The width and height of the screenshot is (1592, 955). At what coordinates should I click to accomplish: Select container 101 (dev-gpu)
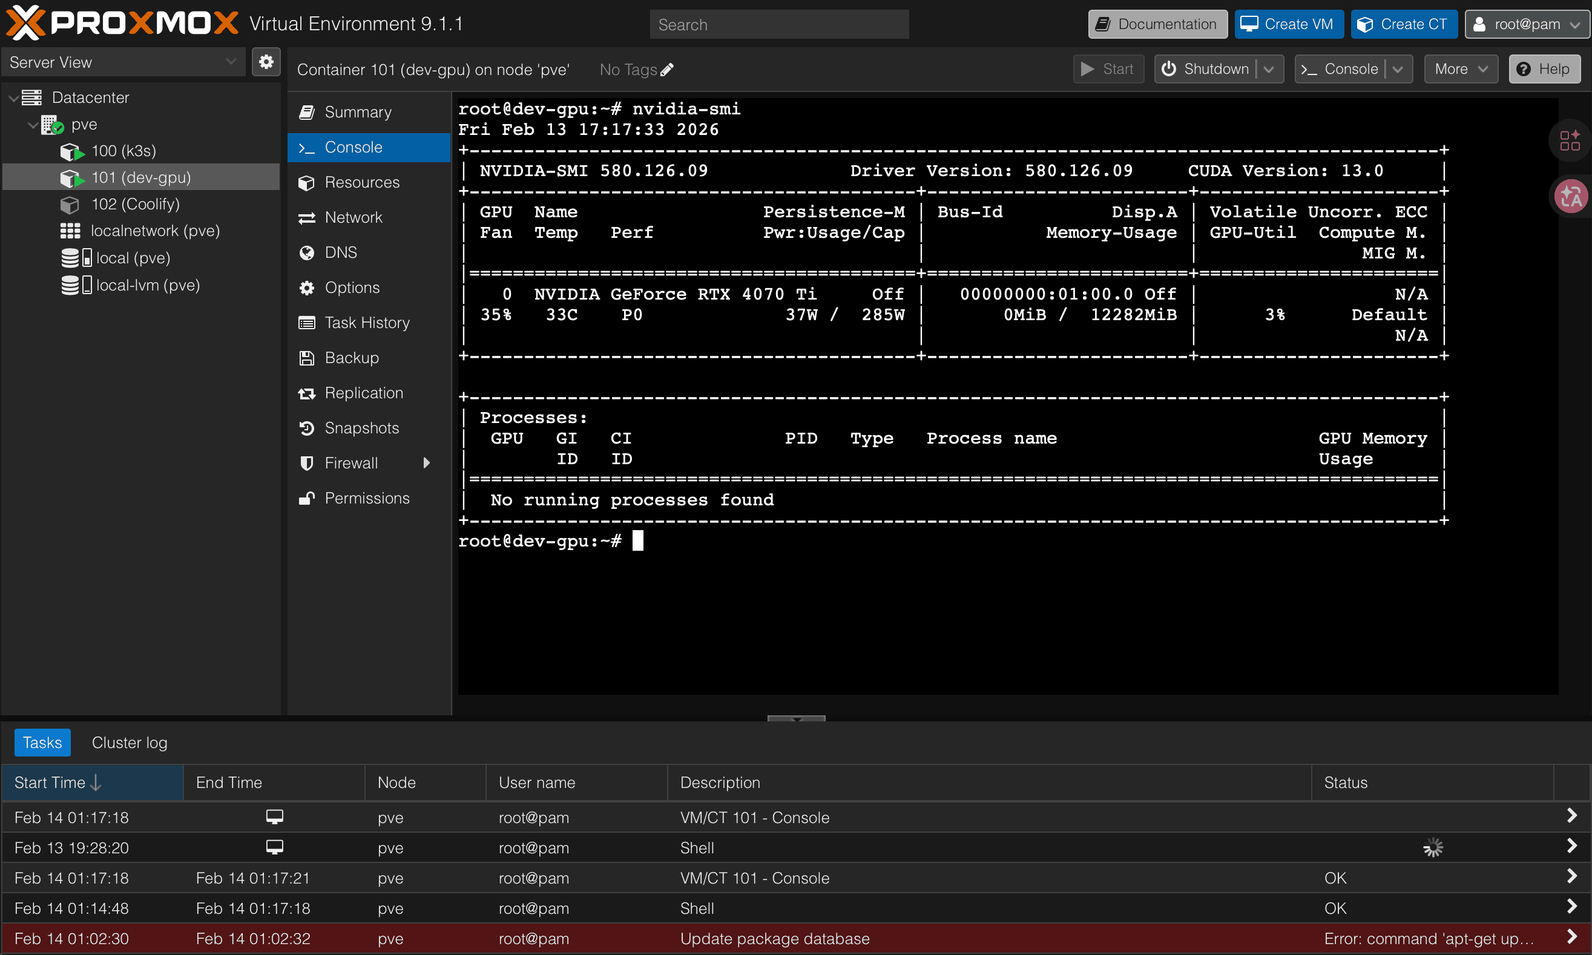click(141, 177)
